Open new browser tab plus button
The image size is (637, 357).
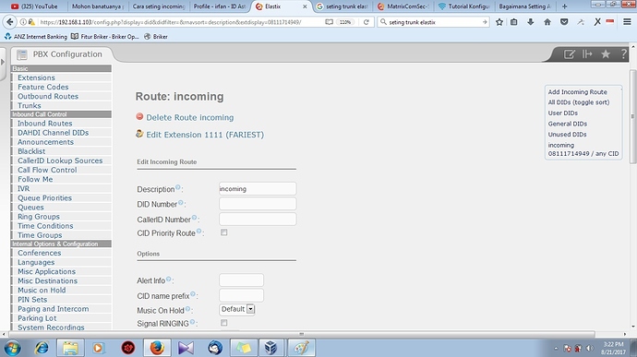pos(564,6)
